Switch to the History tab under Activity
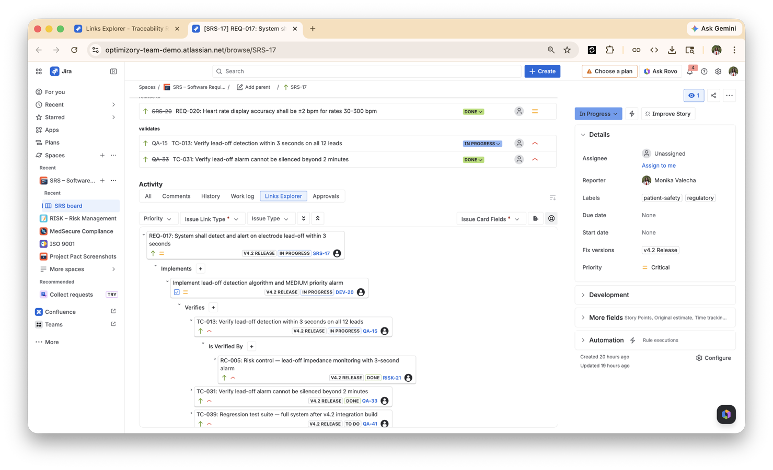773x470 pixels. [x=210, y=196]
